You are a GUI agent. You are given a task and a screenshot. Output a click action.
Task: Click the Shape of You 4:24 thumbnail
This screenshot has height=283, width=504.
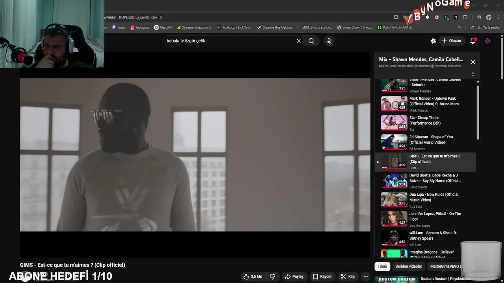(394, 142)
